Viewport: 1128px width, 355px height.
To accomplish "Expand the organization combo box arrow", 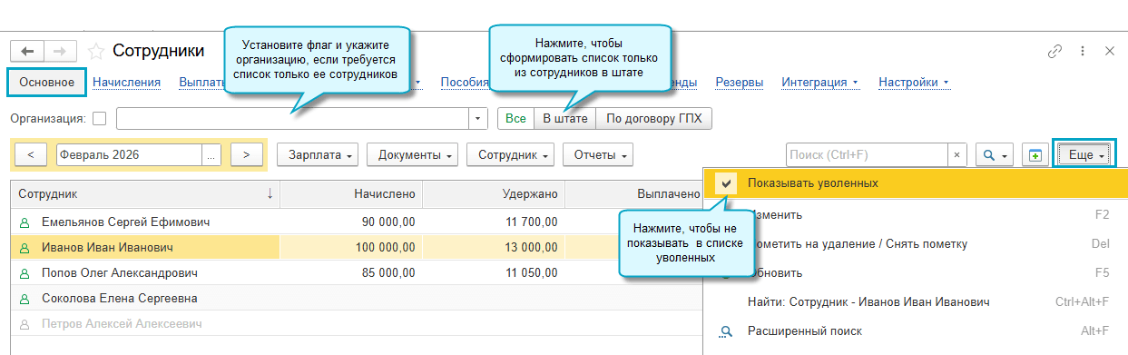I will coord(479,118).
